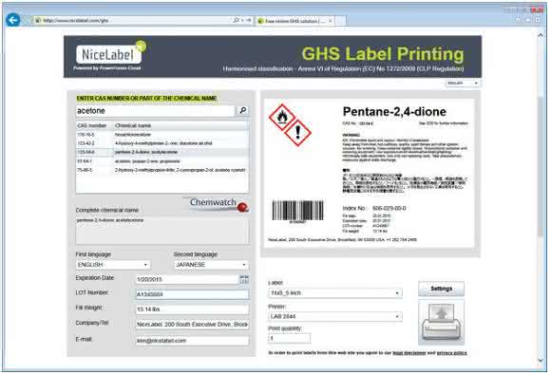The image size is (551, 374).
Task: Open the legal disclaimer link
Action: tap(409, 353)
